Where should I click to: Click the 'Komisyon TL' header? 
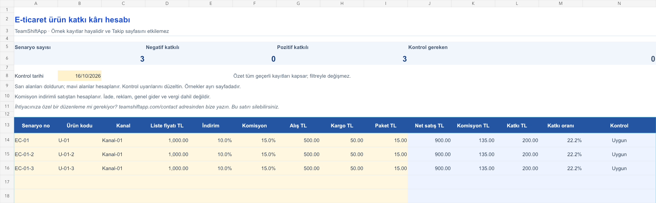click(473, 126)
